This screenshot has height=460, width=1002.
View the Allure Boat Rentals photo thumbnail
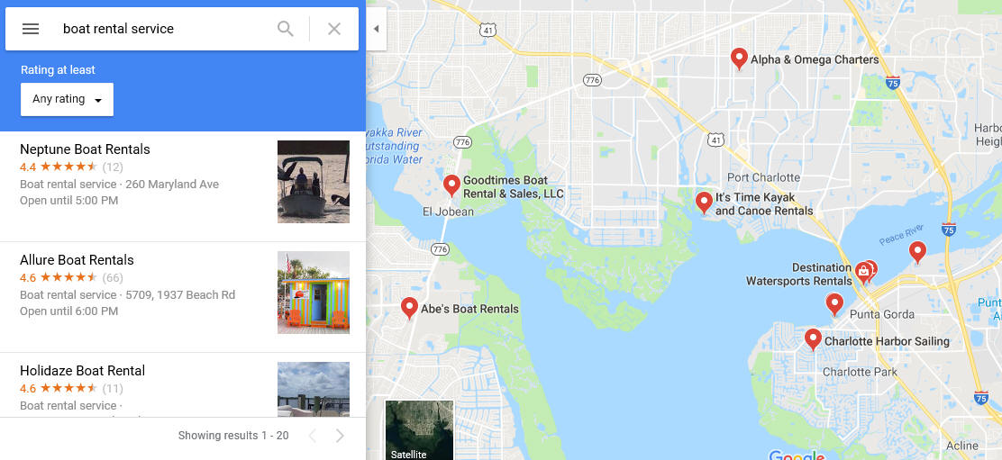point(314,293)
